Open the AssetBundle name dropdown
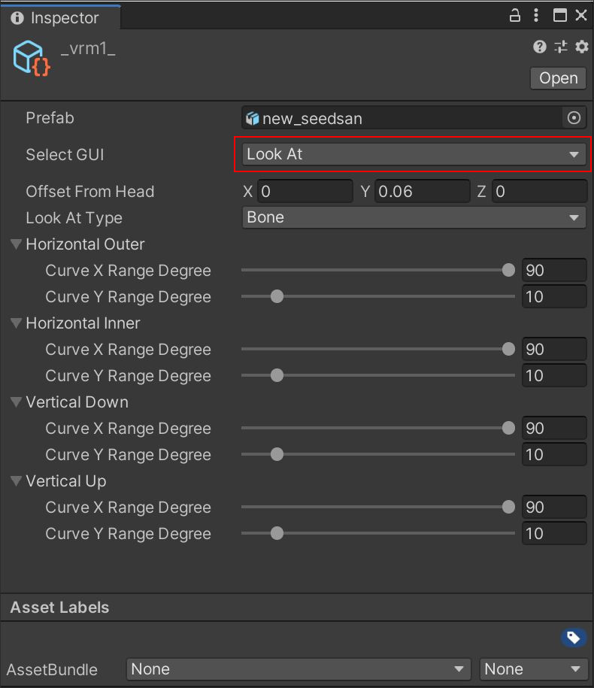The height and width of the screenshot is (688, 594). 298,668
